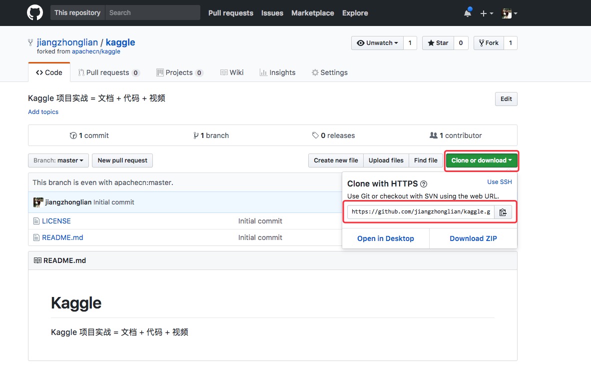Switch to the Insights tab
The width and height of the screenshot is (591, 371).
point(277,72)
